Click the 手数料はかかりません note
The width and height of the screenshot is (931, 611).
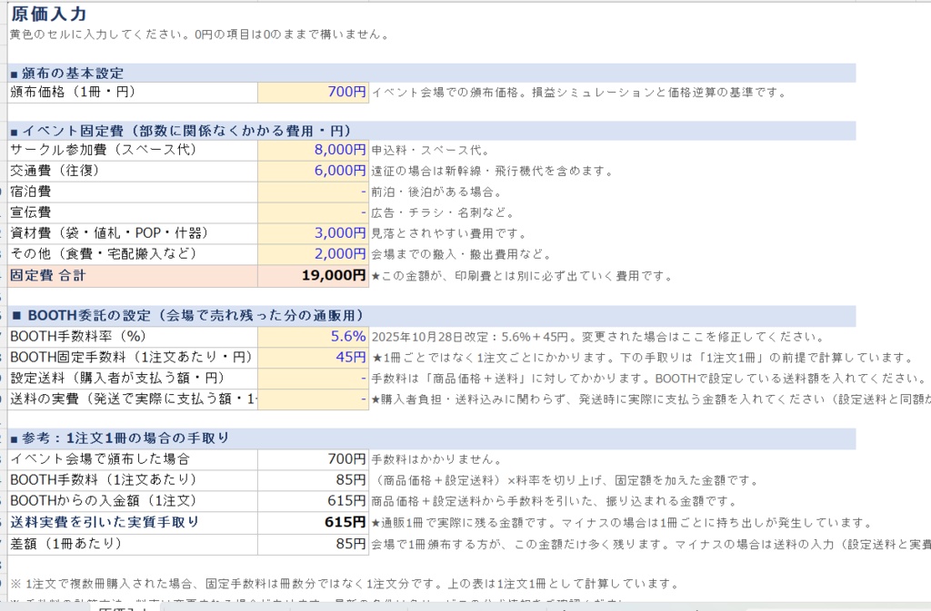coord(437,460)
